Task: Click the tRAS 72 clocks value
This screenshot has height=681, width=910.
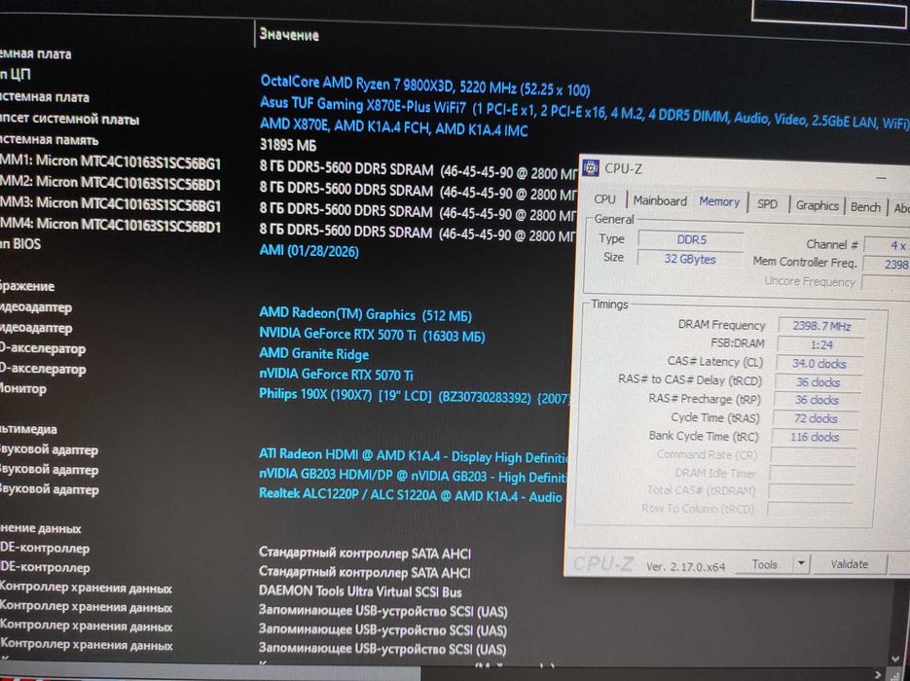Action: [816, 418]
